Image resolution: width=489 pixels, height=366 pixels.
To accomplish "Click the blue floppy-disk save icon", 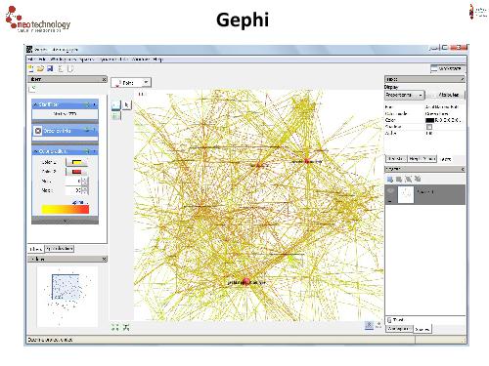I will 50,68.
